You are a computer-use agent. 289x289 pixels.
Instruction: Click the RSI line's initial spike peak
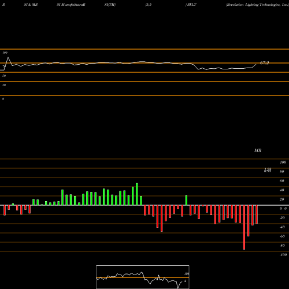(x=8, y=57)
